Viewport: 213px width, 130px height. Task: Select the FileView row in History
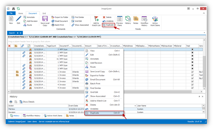coord(105,109)
